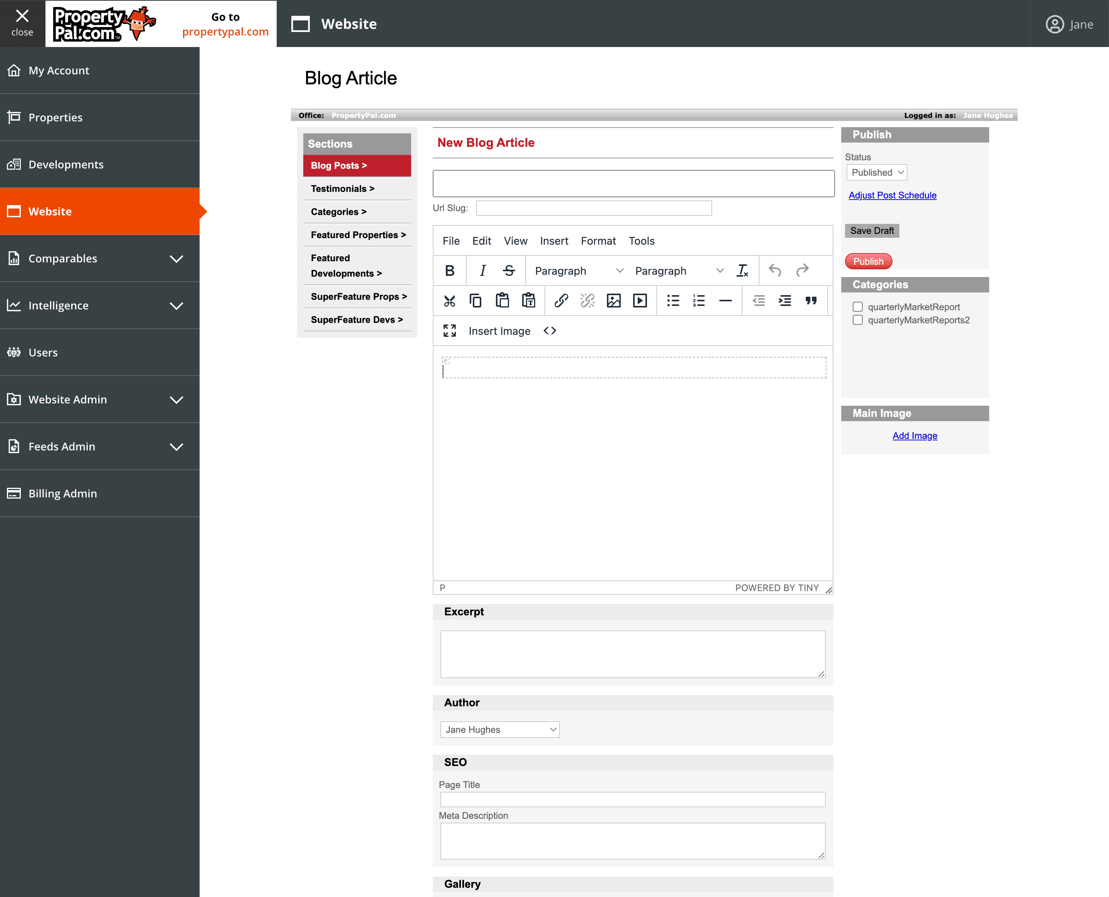1109x897 pixels.
Task: Decrease indent of paragraph
Action: tap(759, 301)
